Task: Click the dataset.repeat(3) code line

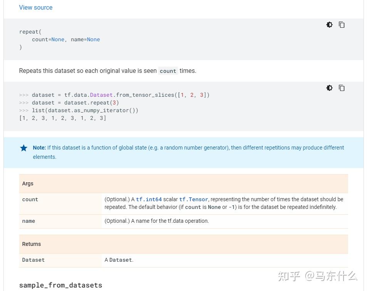Action: coord(75,103)
